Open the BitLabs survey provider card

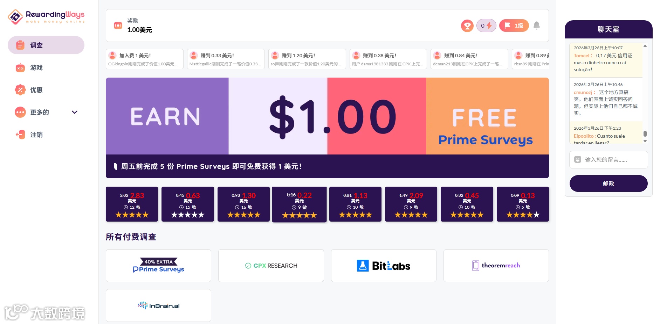[x=384, y=266]
